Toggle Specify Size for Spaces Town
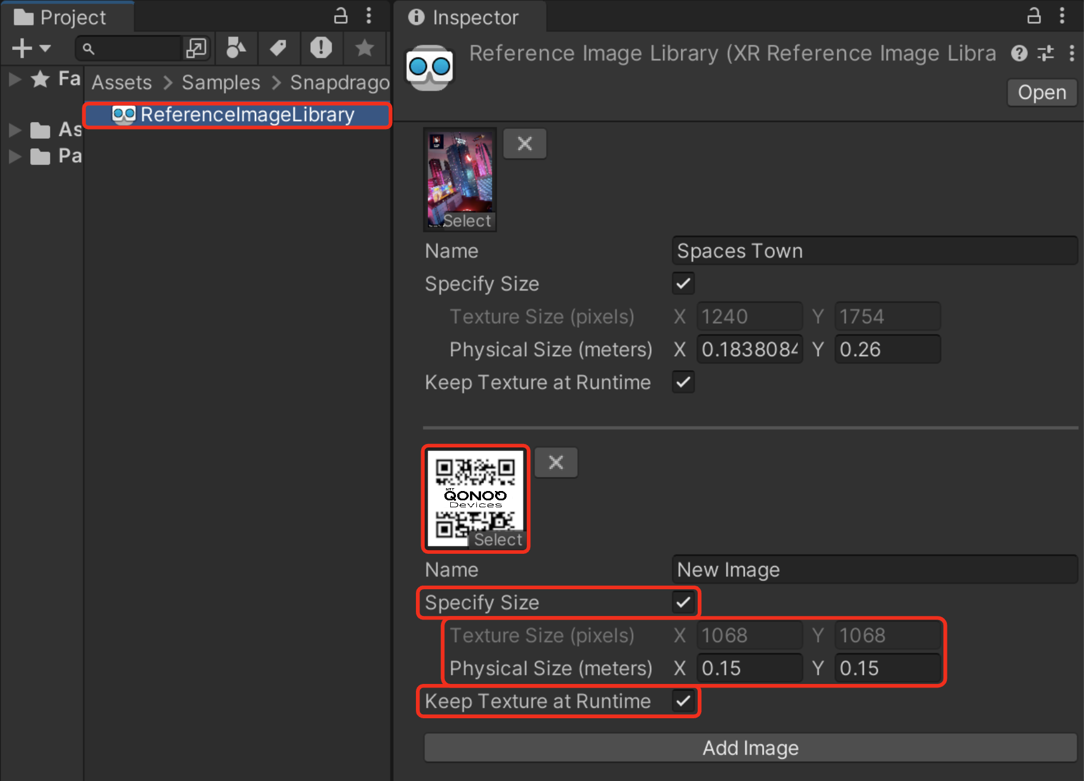Screen dimensions: 1084x781 683,284
